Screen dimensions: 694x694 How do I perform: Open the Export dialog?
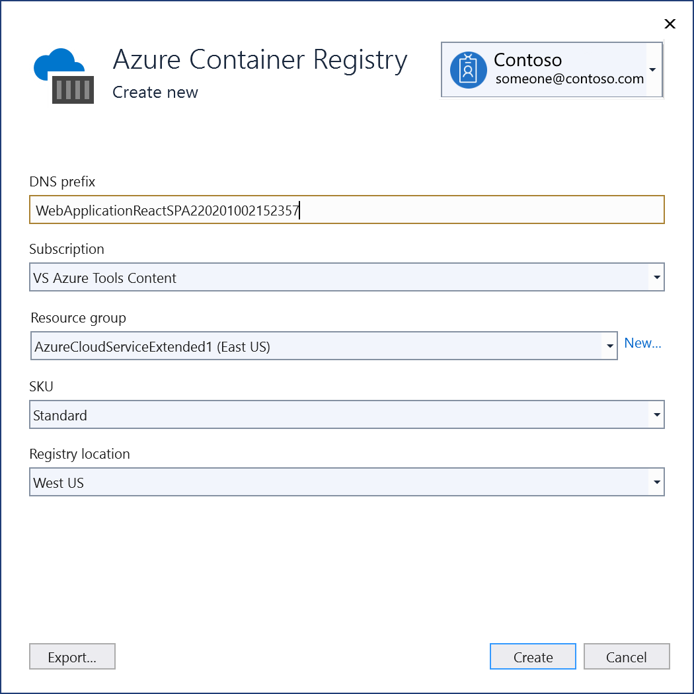(72, 656)
